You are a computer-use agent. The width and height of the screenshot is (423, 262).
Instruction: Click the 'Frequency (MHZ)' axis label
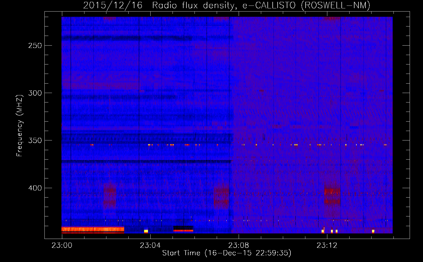pos(20,126)
